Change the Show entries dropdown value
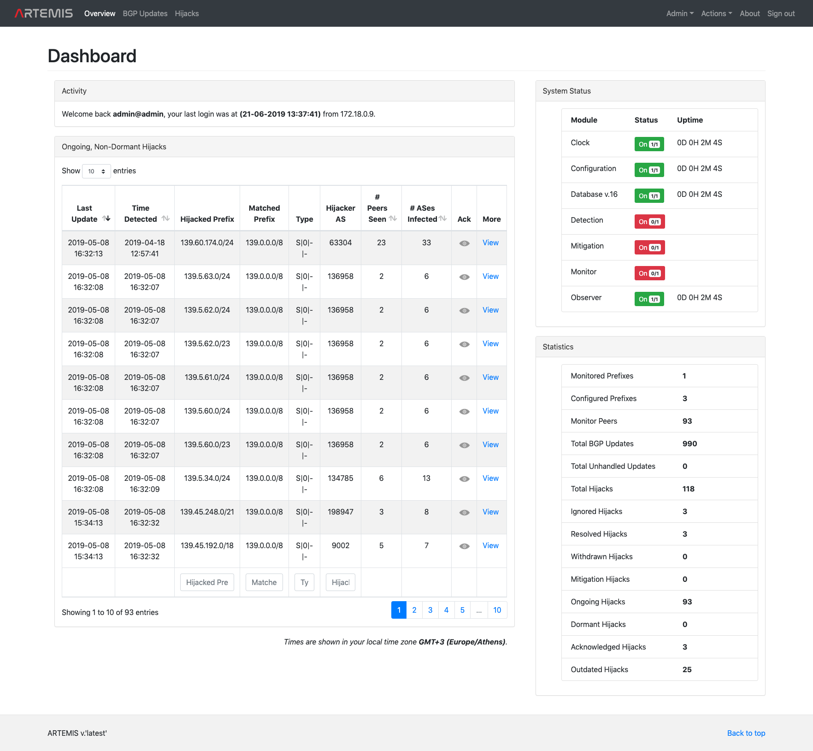The height and width of the screenshot is (751, 813). (96, 171)
